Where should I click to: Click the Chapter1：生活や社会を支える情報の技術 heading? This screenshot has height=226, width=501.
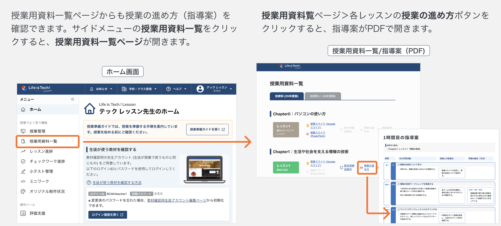311,151
